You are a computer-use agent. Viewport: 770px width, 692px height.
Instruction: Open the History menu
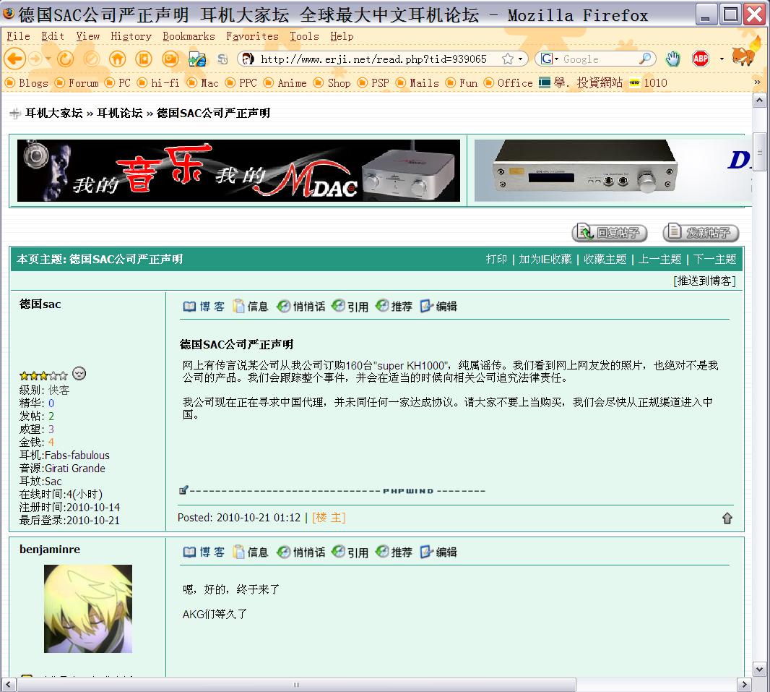(x=131, y=36)
